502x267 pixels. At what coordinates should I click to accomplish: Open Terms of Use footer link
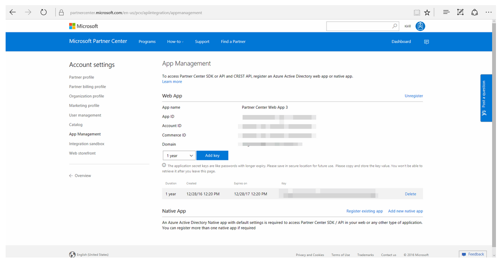click(340, 255)
